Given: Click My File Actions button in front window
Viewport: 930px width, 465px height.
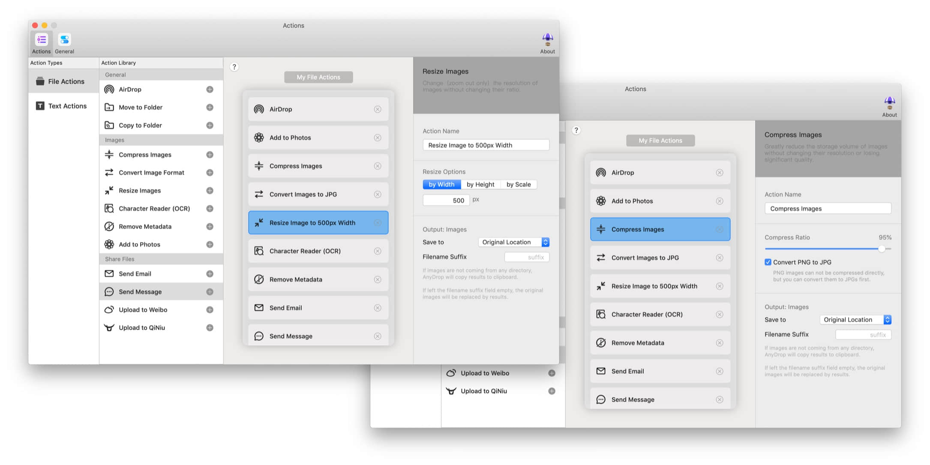Looking at the screenshot, I should tap(318, 77).
